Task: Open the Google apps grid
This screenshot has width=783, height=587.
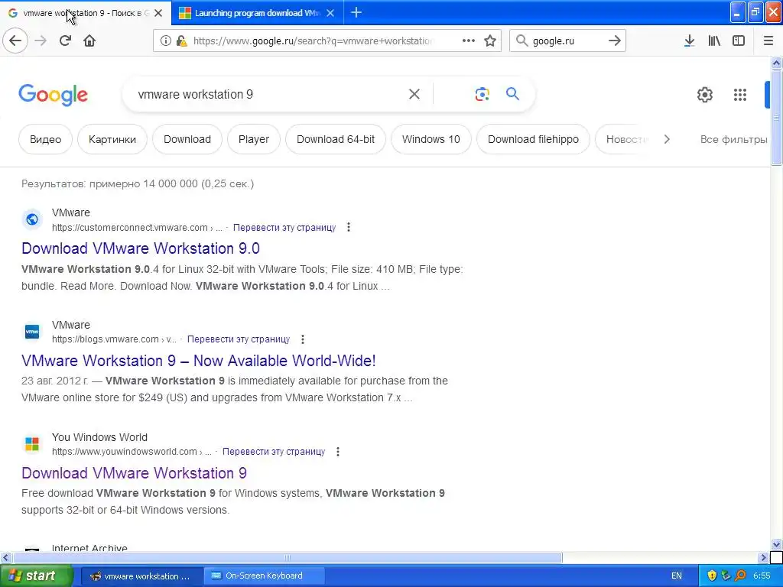Action: pyautogui.click(x=740, y=94)
